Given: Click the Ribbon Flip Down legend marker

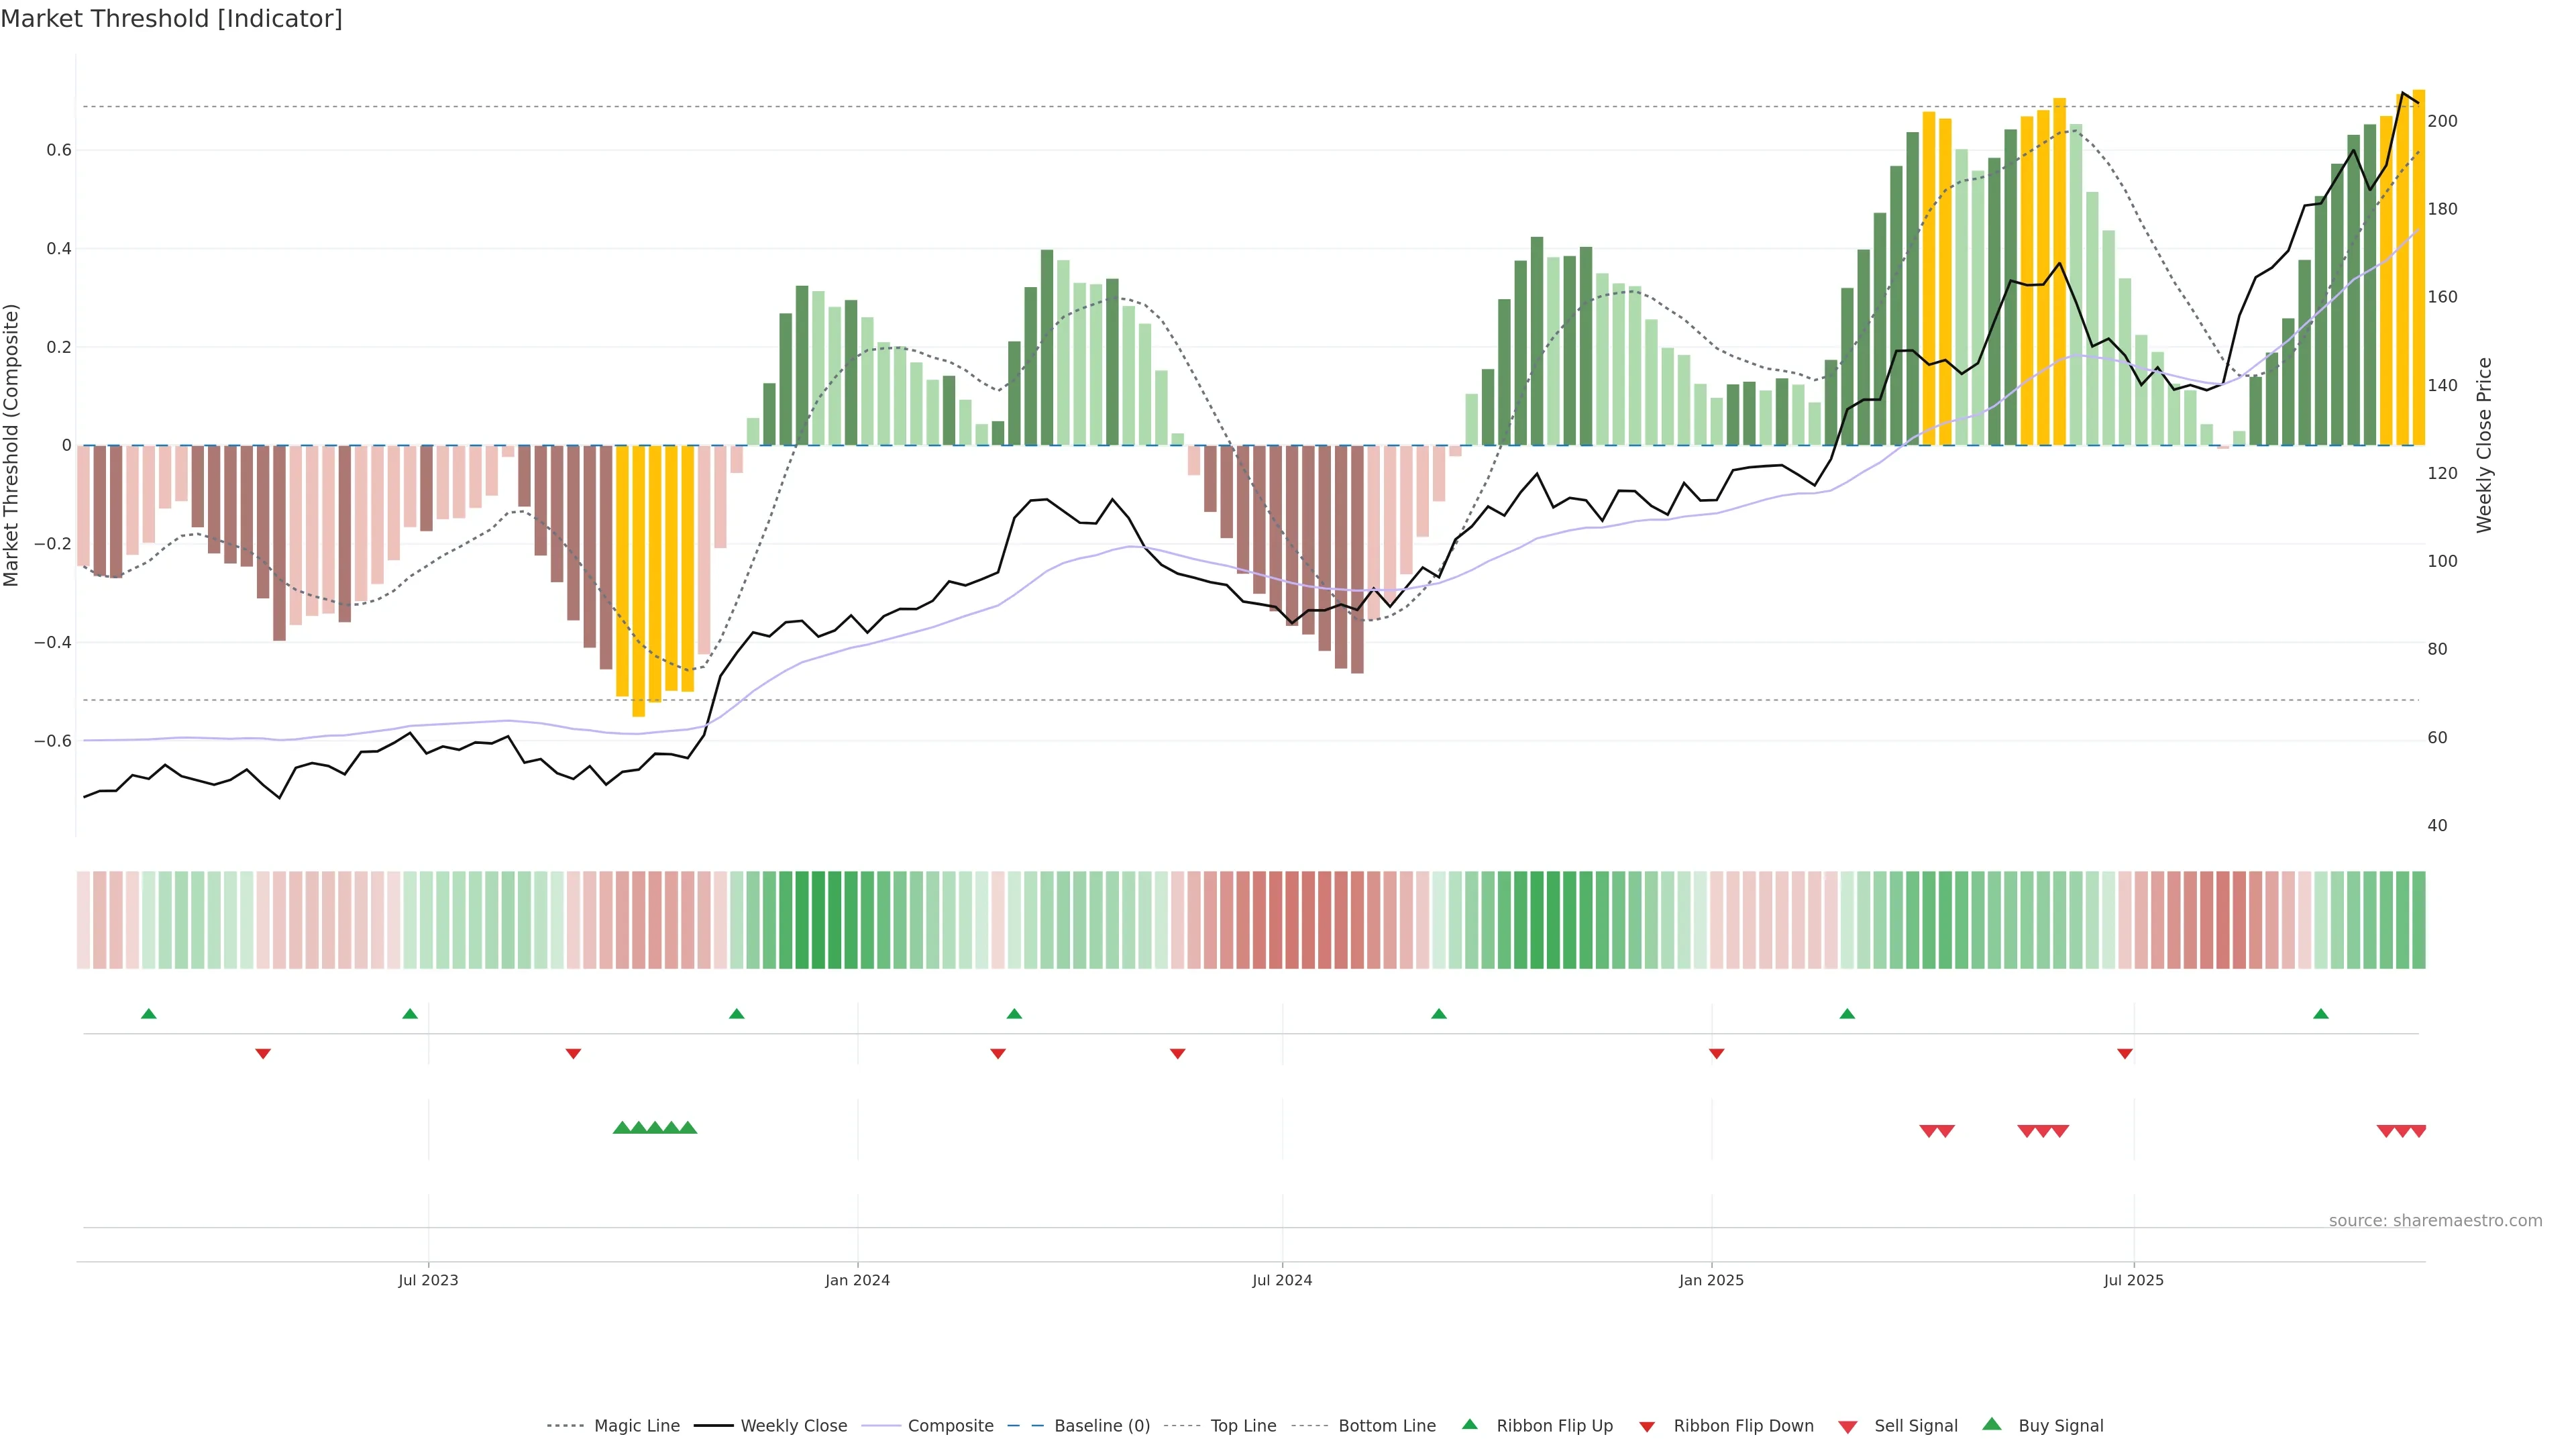Looking at the screenshot, I should point(1647,1426).
